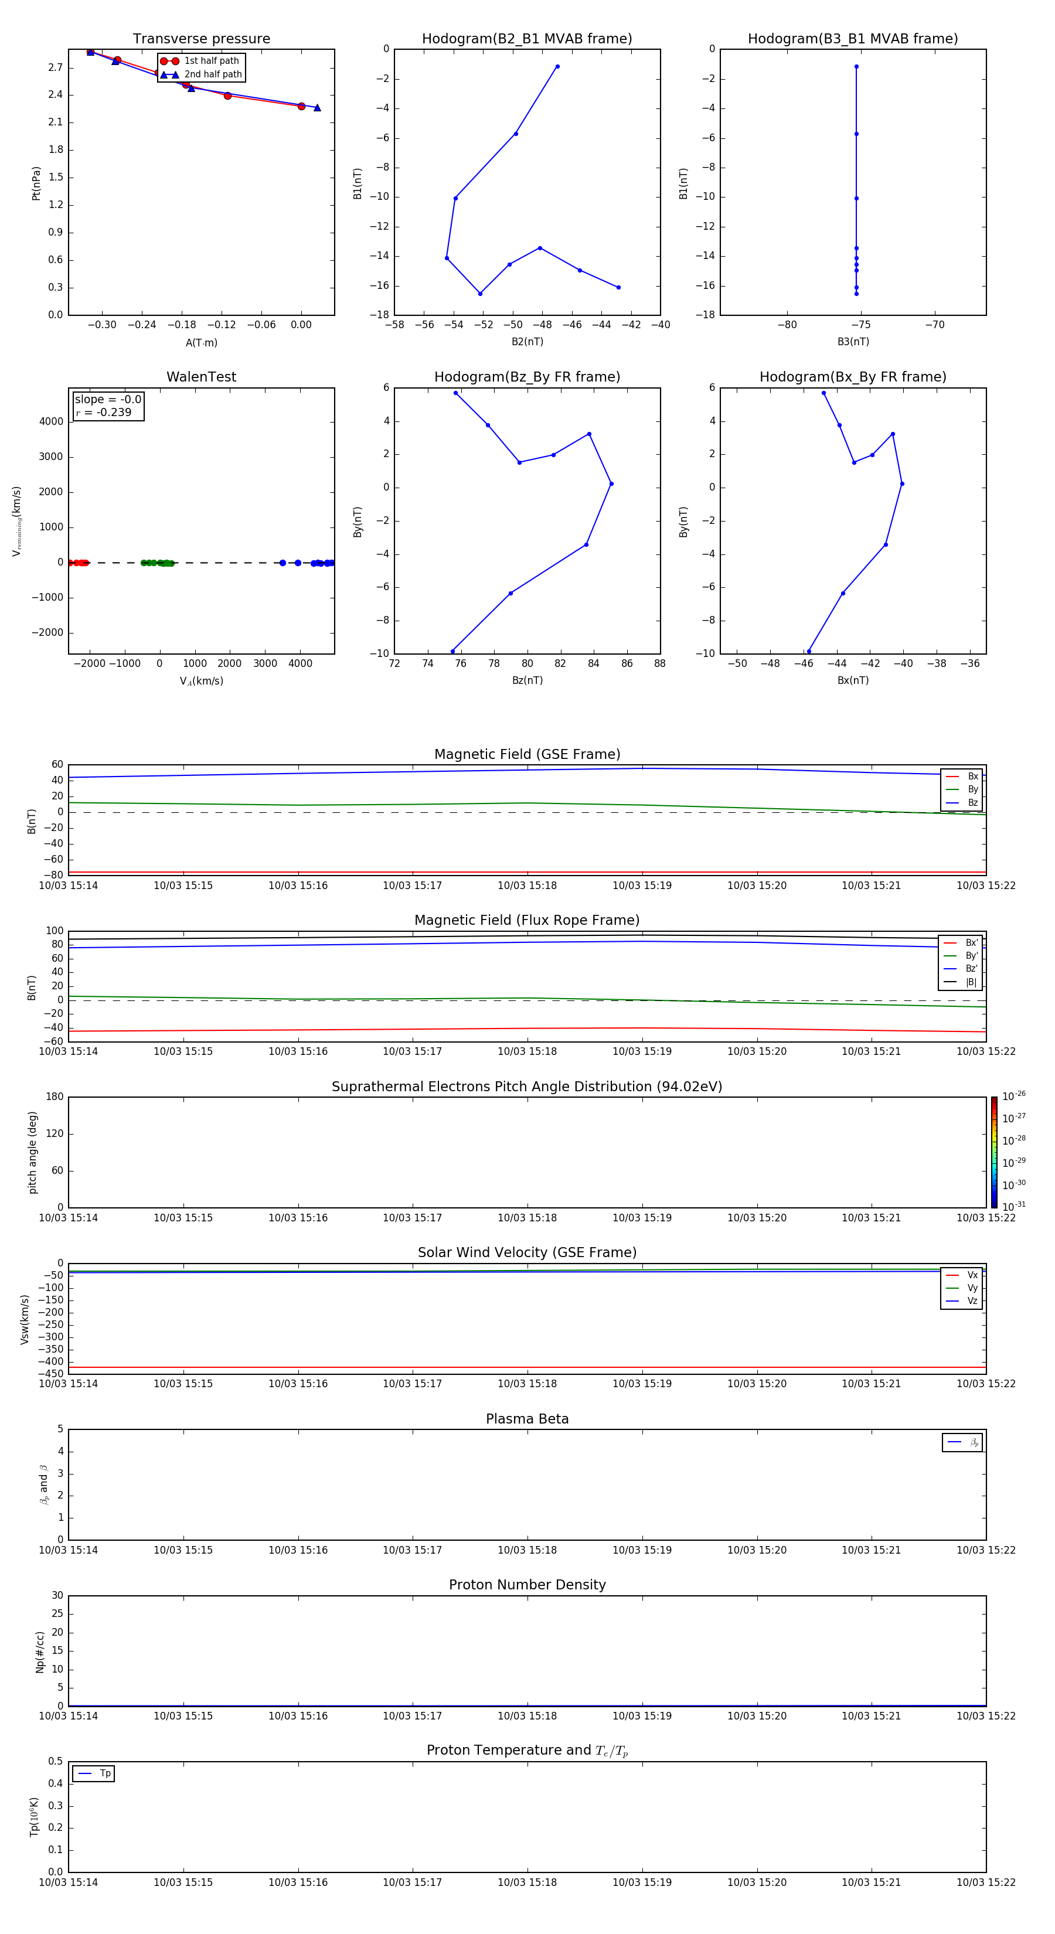This screenshot has width=1055, height=1934.
Task: Click the "Tp" legend in temperature plot
Action: pos(93,1773)
